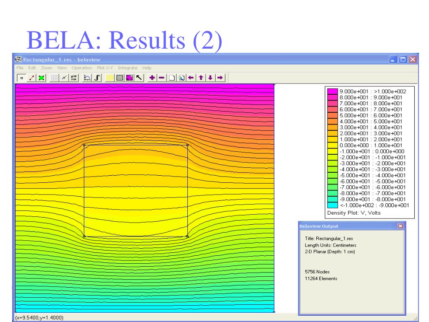Minimize the belaview window
Screen dimensions: 429x322
point(393,60)
